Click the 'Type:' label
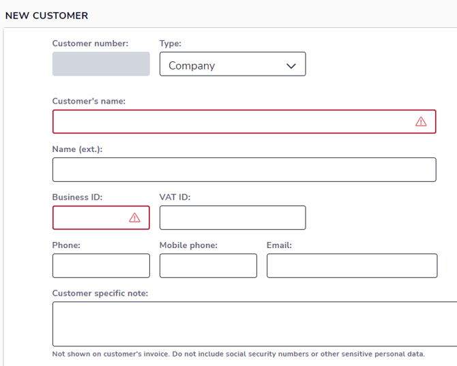The image size is (457, 366). coord(171,44)
